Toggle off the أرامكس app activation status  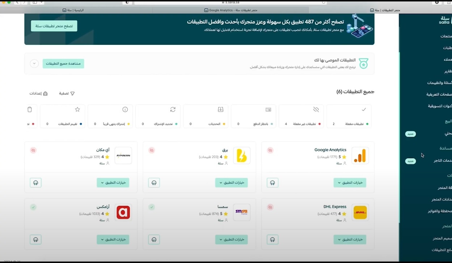(33, 207)
